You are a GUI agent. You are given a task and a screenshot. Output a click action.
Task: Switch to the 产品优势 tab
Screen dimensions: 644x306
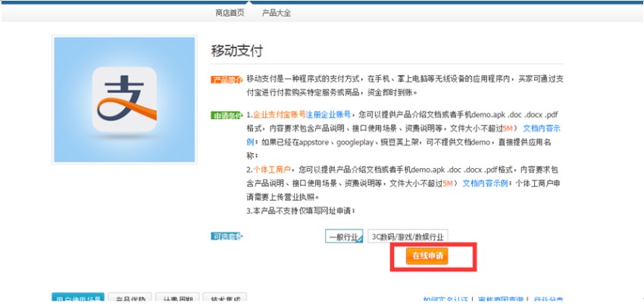point(130,298)
